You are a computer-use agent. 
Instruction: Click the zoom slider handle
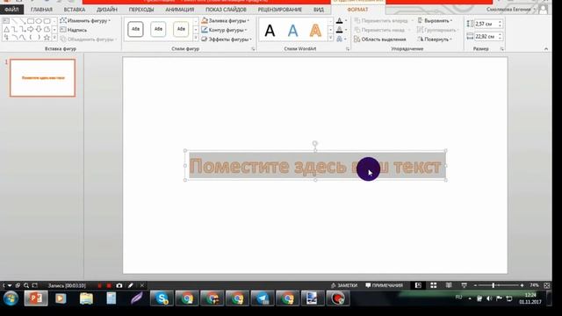point(494,285)
